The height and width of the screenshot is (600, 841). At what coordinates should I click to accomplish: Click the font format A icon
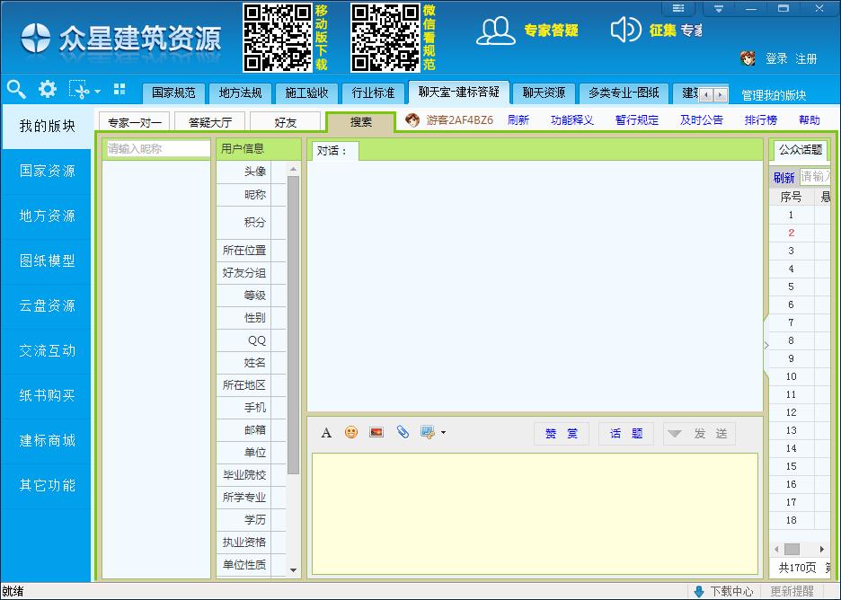(326, 433)
